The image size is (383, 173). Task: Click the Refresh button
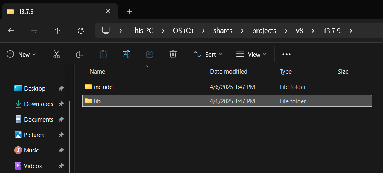(x=81, y=31)
